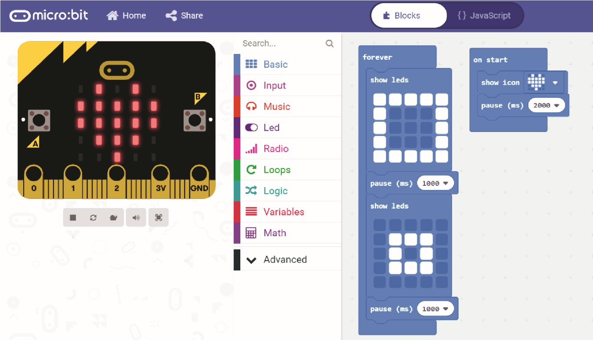Toggle top-right LED in second show leds
This screenshot has width=593, height=340.
[x=442, y=225]
